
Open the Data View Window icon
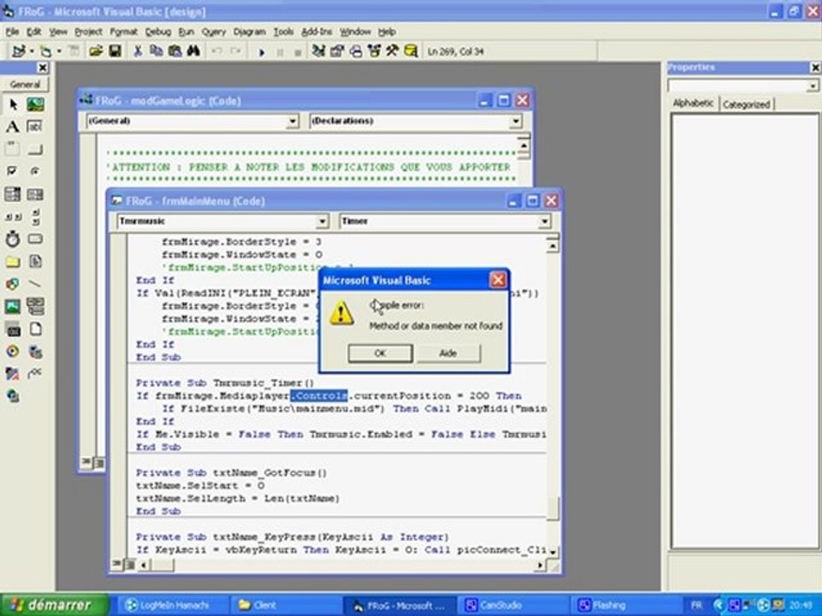pos(411,50)
